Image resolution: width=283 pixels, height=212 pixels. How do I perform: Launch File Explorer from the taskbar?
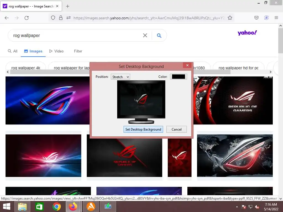[22, 206]
